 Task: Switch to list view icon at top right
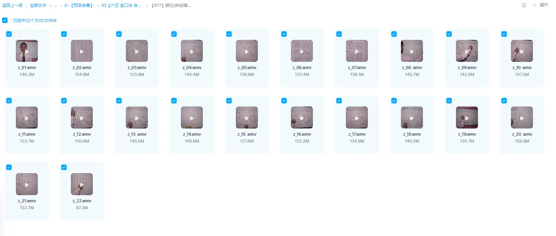click(524, 5)
